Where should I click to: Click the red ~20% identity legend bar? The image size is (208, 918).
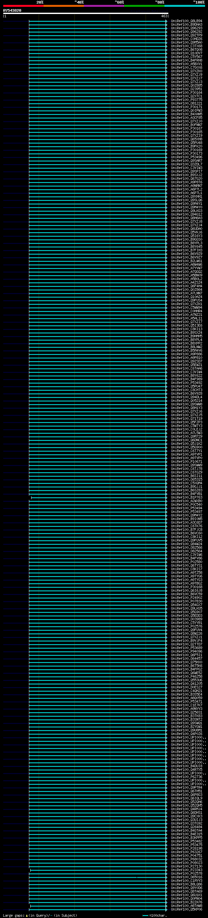[23, 6]
